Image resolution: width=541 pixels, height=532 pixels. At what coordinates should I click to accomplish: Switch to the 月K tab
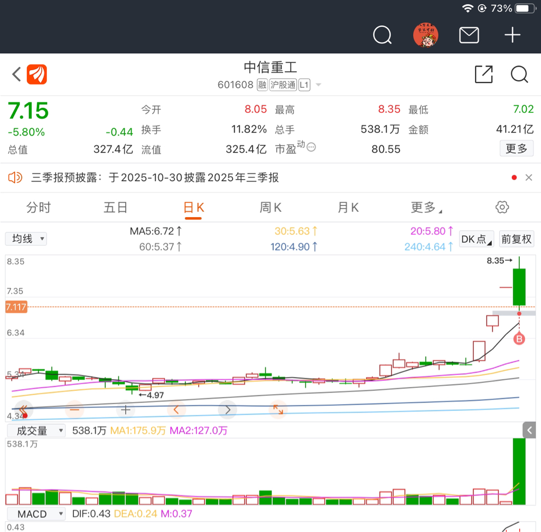click(x=348, y=208)
